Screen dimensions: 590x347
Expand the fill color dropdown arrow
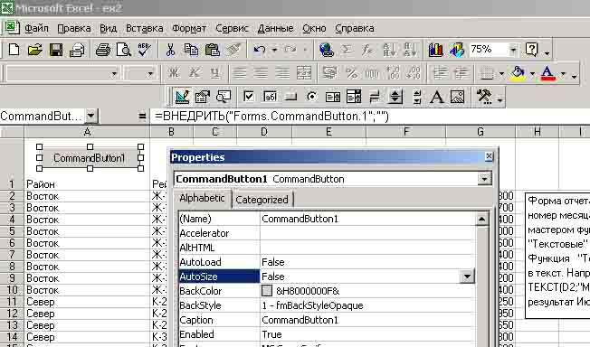pyautogui.click(x=532, y=74)
